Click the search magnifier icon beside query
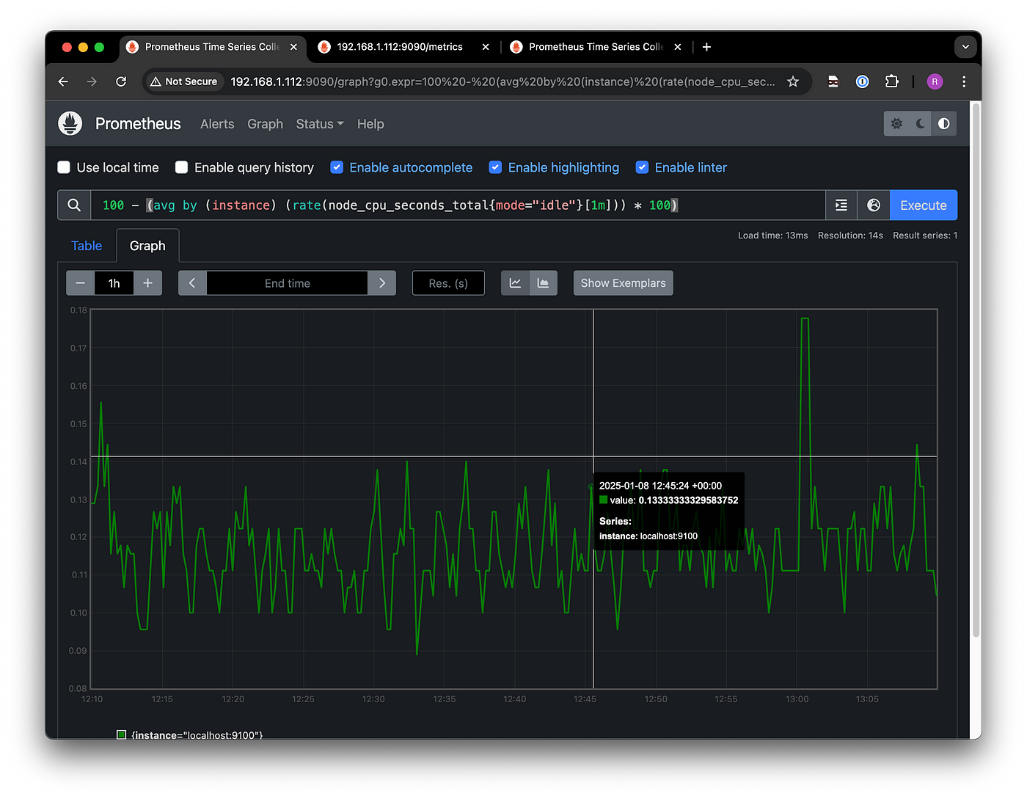Viewport: 1027px width, 799px height. click(x=74, y=205)
